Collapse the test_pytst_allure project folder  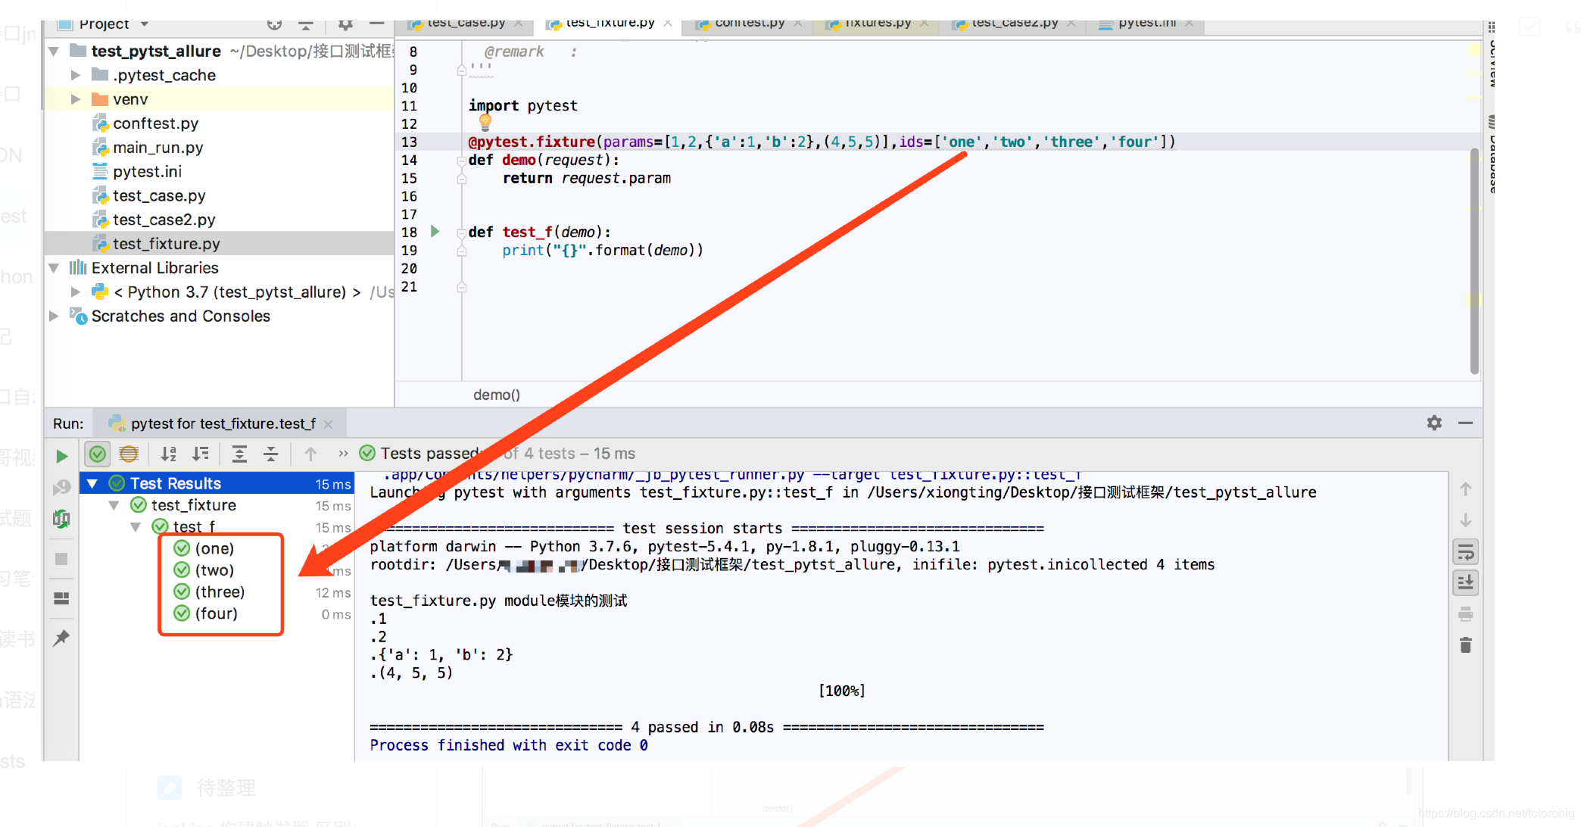53,51
